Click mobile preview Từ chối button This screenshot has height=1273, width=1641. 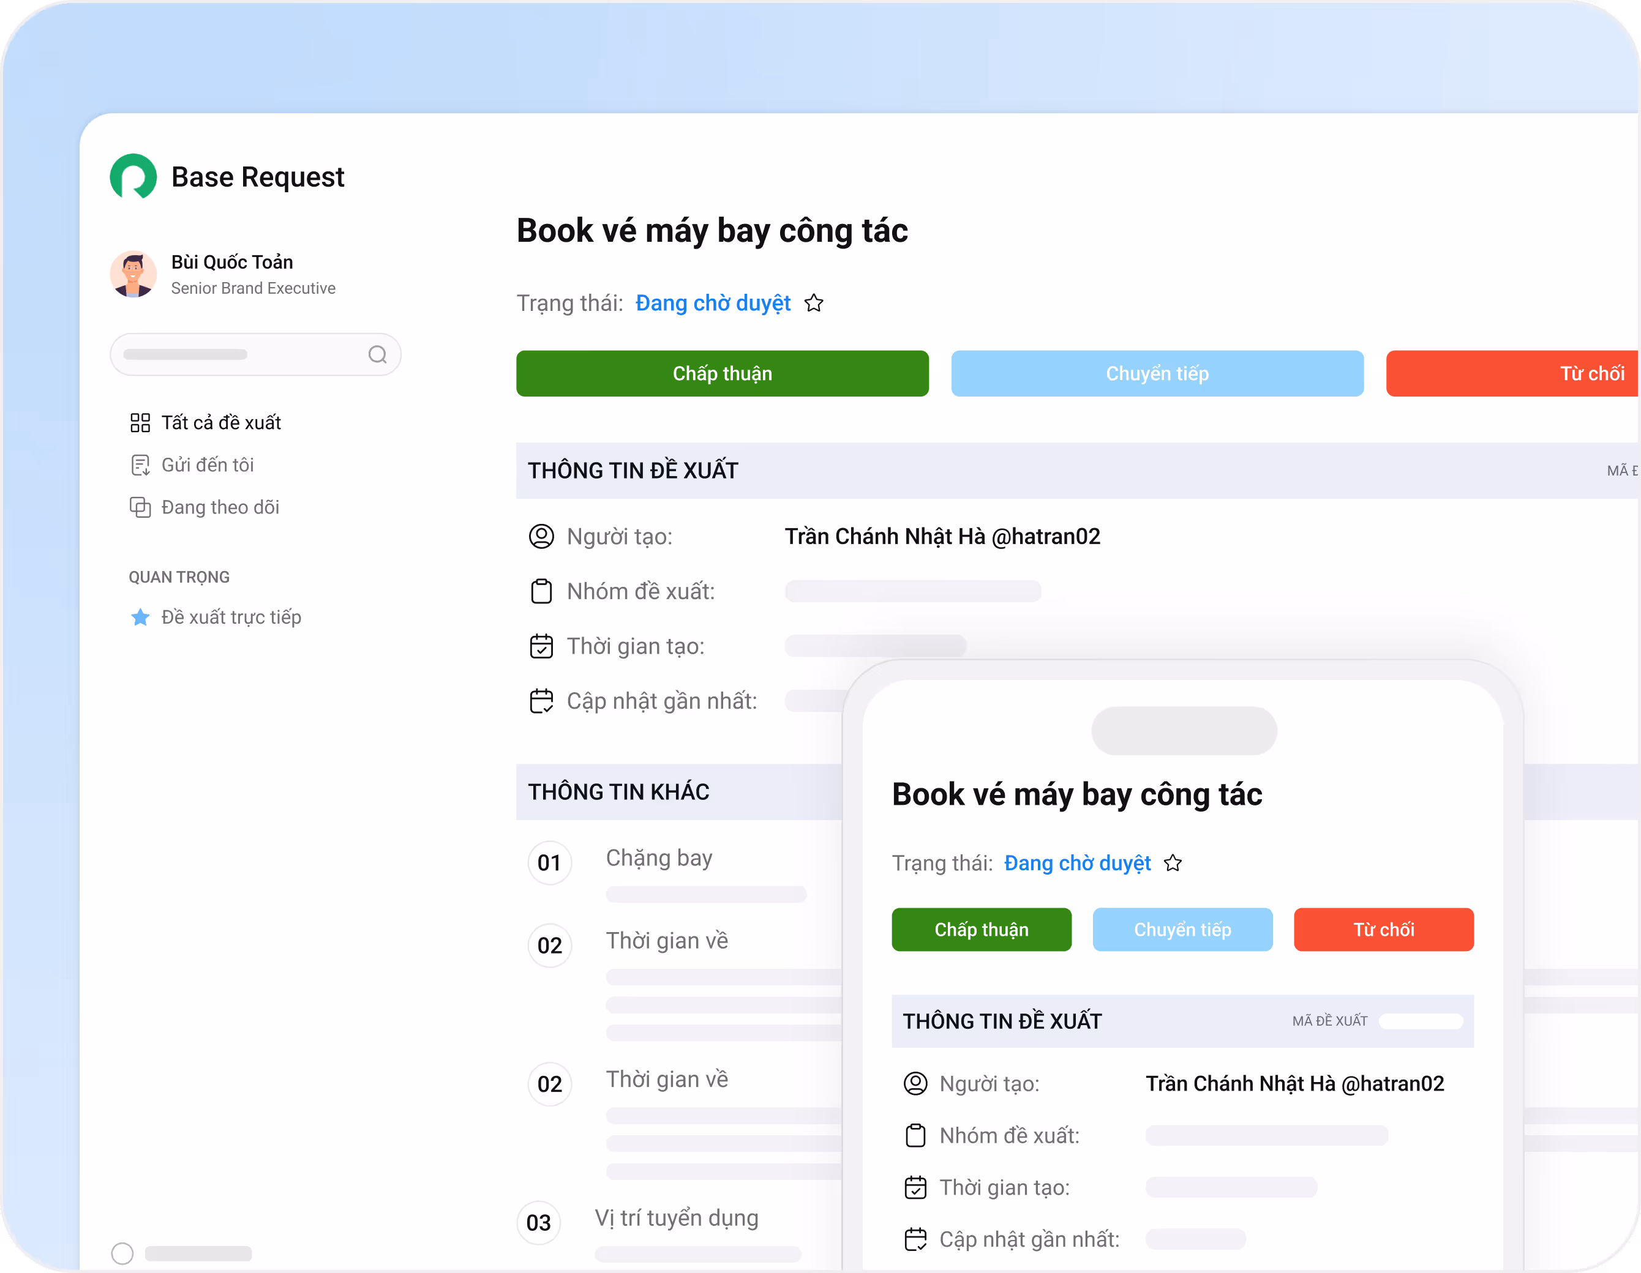tap(1384, 930)
